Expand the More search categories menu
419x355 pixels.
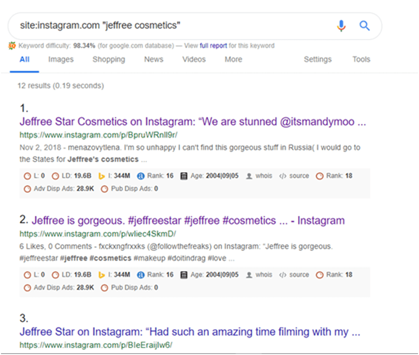(x=233, y=59)
